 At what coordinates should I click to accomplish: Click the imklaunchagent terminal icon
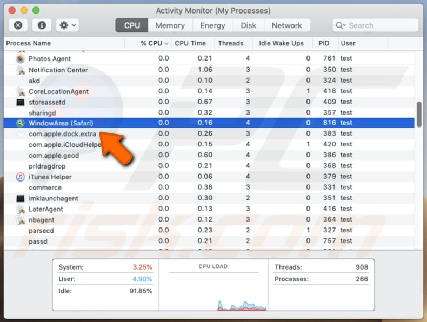(21, 198)
